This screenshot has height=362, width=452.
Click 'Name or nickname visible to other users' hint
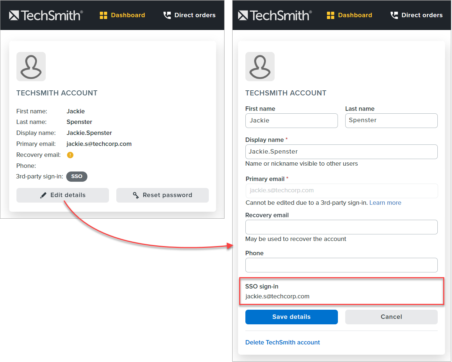pos(302,164)
